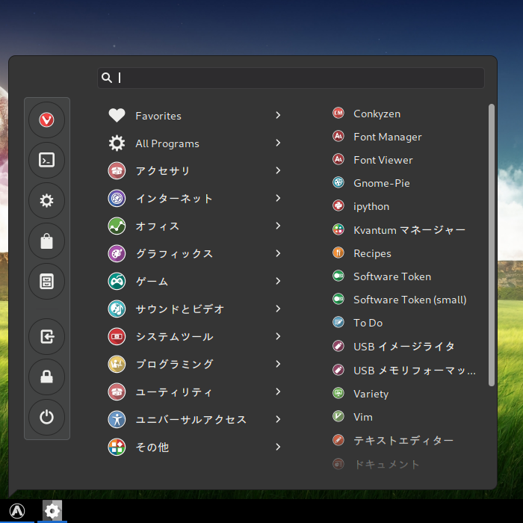Click the Conkyzen app icon
This screenshot has height=523, width=523.
[338, 113]
